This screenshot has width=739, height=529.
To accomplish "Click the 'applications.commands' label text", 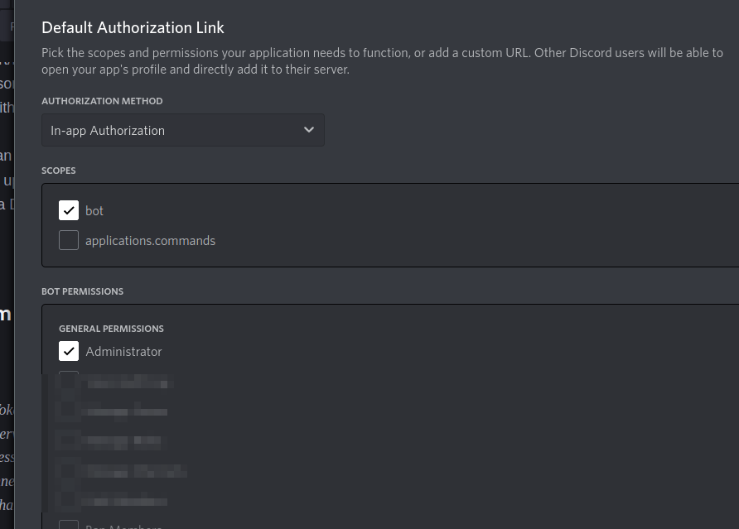I will [150, 241].
